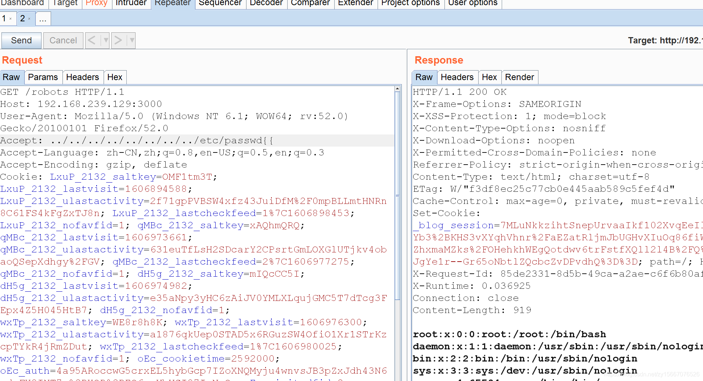The height and width of the screenshot is (381, 703).
Task: Click the Accept-Language header line
Action: tap(162, 152)
